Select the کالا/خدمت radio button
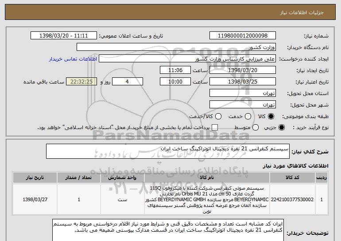This screenshot has height=241, width=341. coord(218,116)
